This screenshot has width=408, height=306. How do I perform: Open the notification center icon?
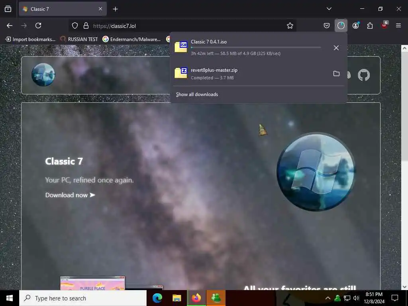[395, 298]
